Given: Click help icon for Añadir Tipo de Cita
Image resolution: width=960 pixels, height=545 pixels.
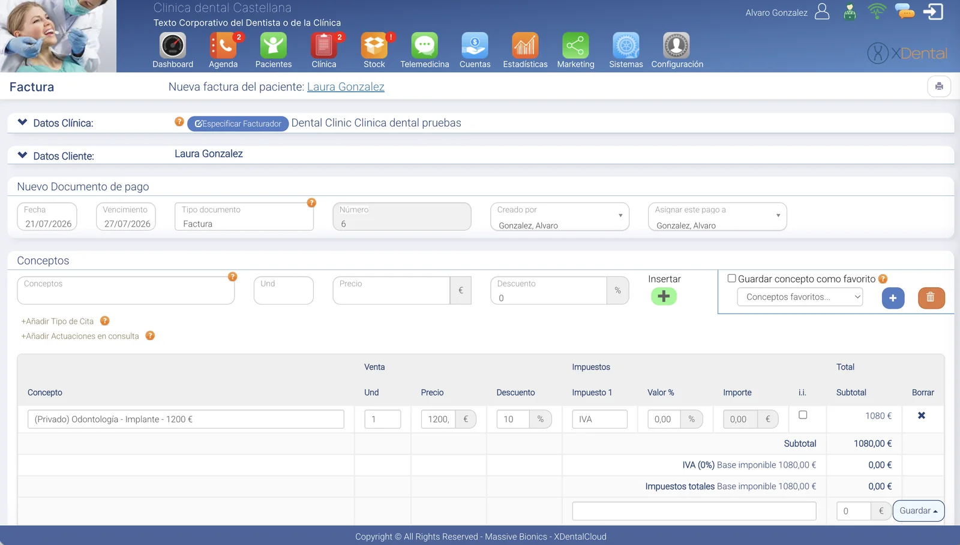Looking at the screenshot, I should (x=104, y=321).
